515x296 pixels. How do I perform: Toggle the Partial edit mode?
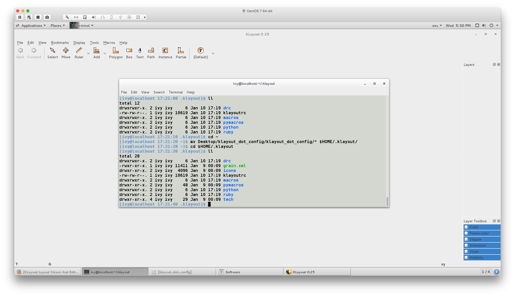tap(181, 53)
